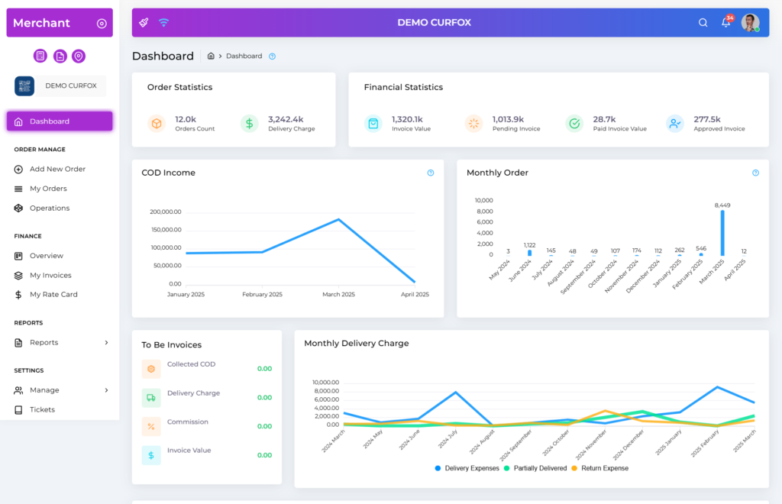Click the 1,122 bar for June 2024
Screen dimensions: 782x504
[x=530, y=253]
